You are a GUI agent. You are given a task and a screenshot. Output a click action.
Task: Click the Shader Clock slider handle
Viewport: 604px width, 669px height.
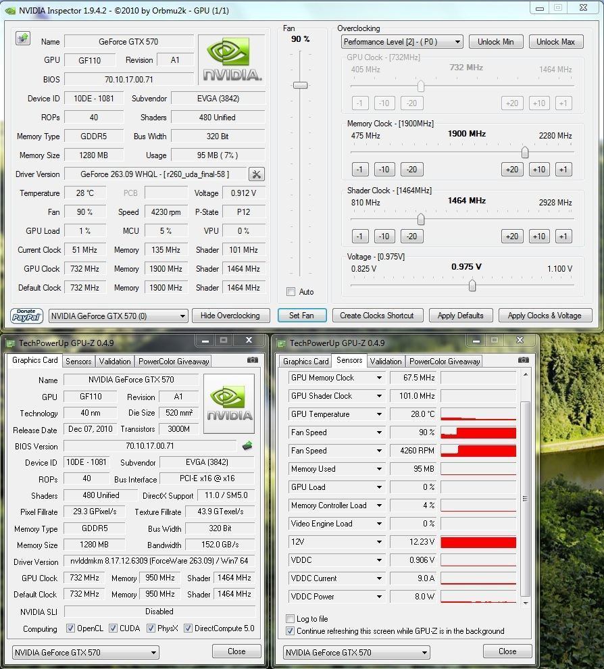tap(421, 219)
